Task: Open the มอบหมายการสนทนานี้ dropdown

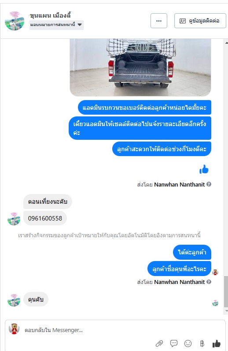Action: [x=56, y=25]
